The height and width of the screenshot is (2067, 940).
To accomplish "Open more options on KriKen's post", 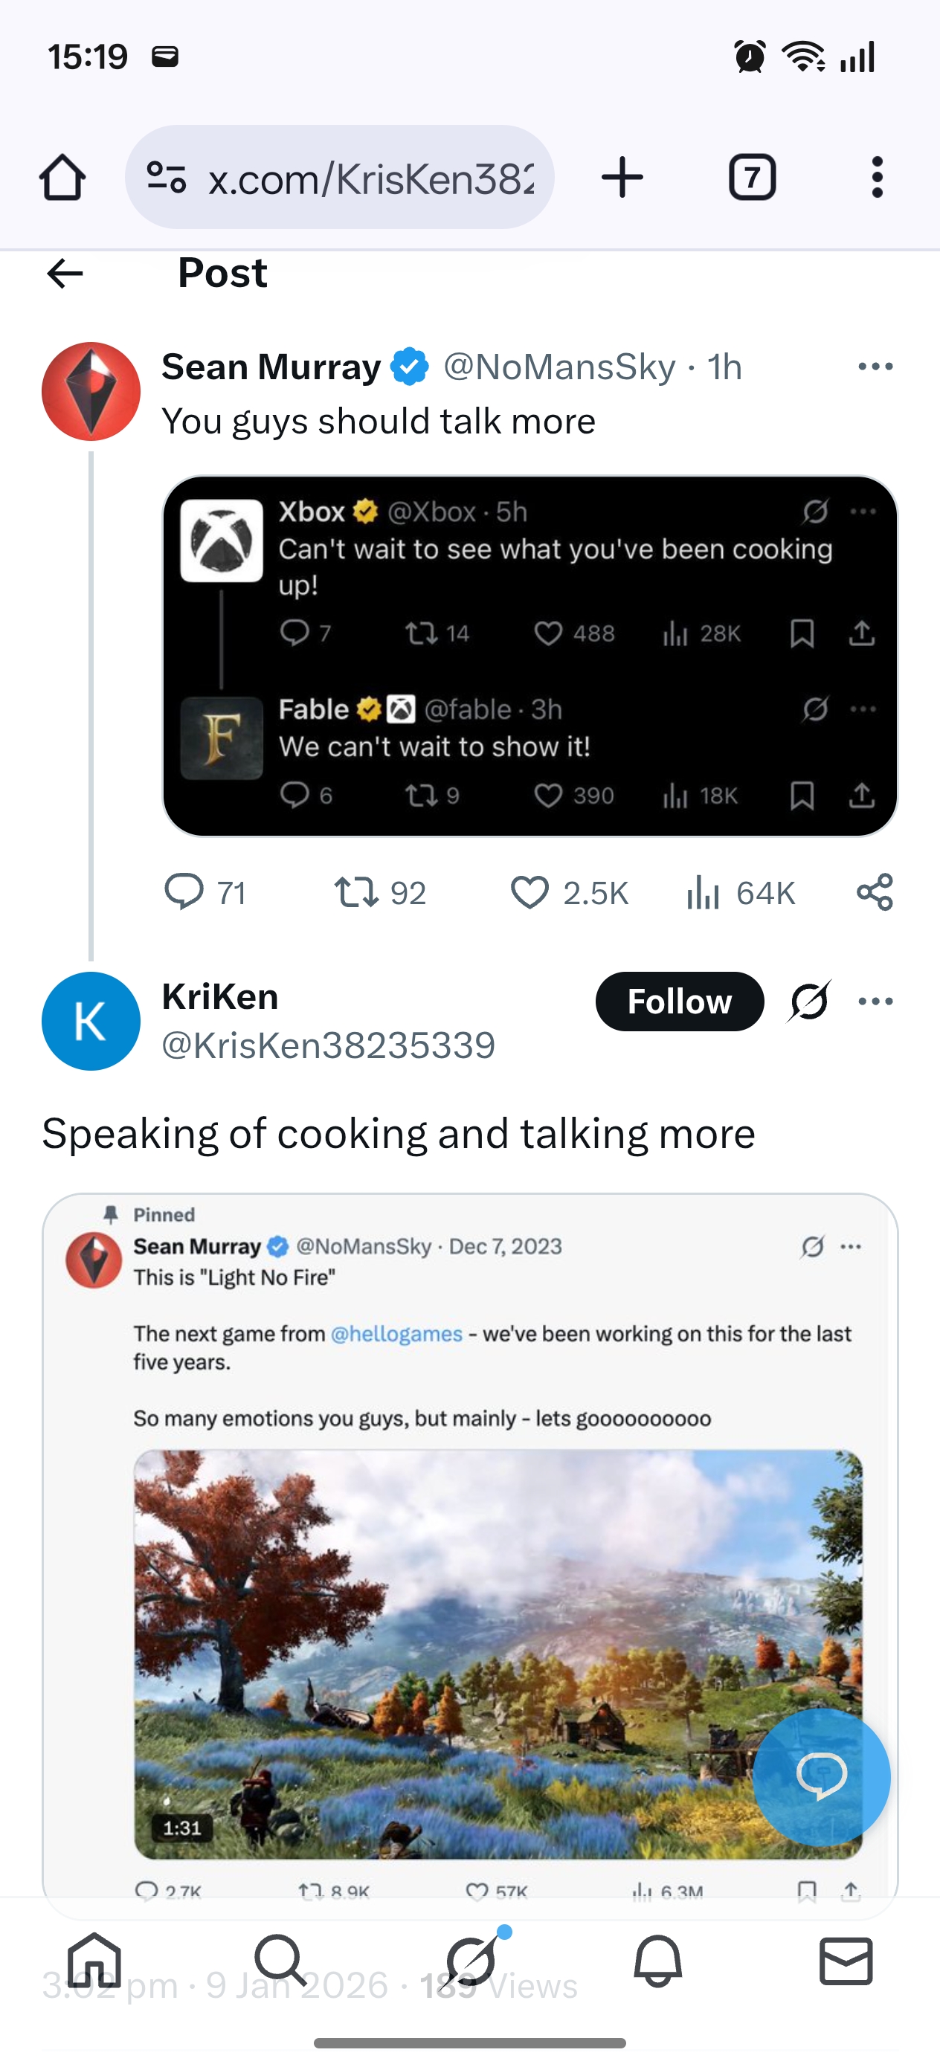I will pyautogui.click(x=875, y=1002).
